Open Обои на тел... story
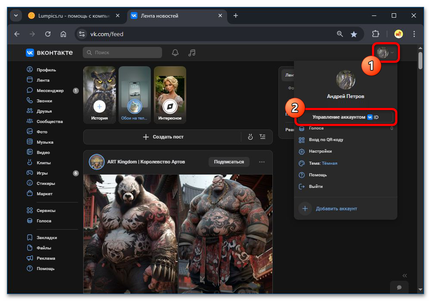431x301 pixels. (134, 95)
